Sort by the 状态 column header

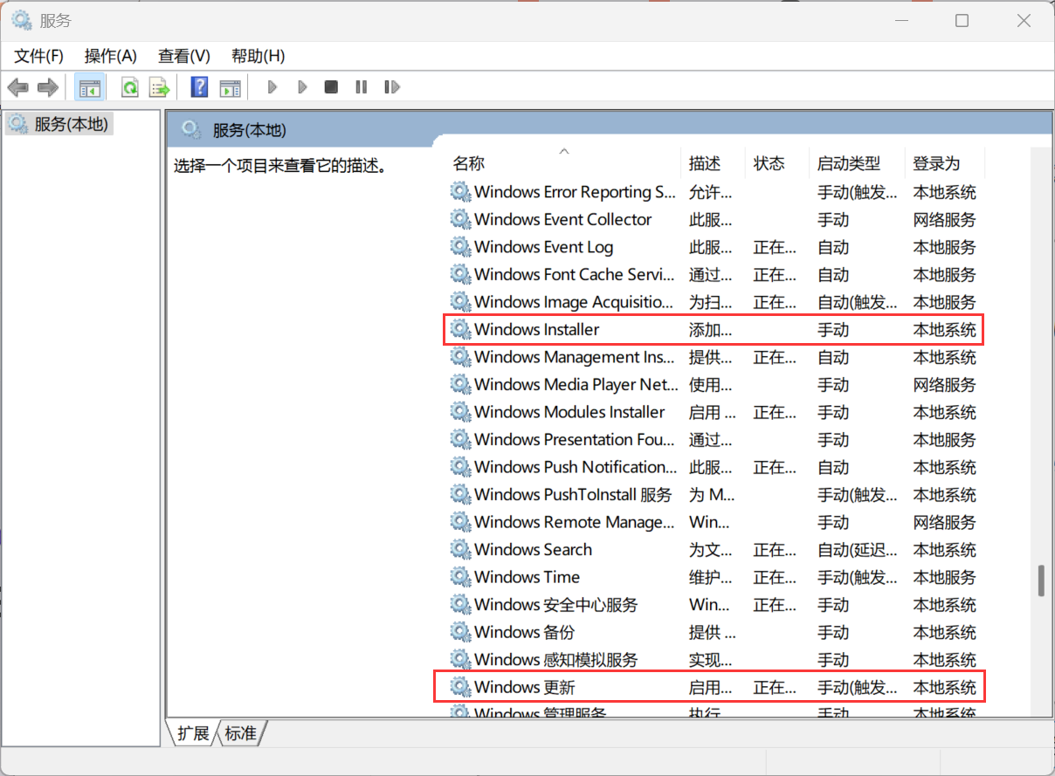(x=777, y=163)
